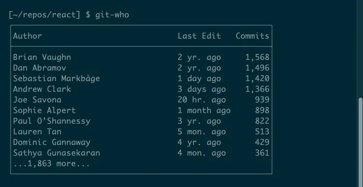
Task: Select the Brian Vaughn author row
Action: click(141, 58)
